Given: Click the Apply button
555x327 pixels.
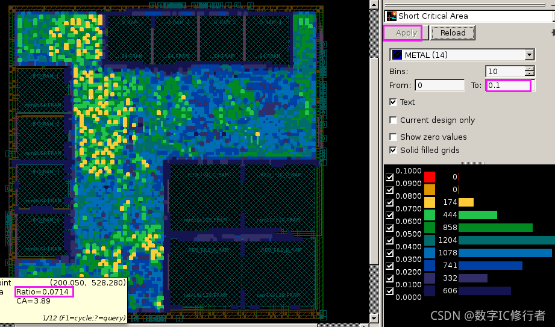Looking at the screenshot, I should [x=406, y=33].
